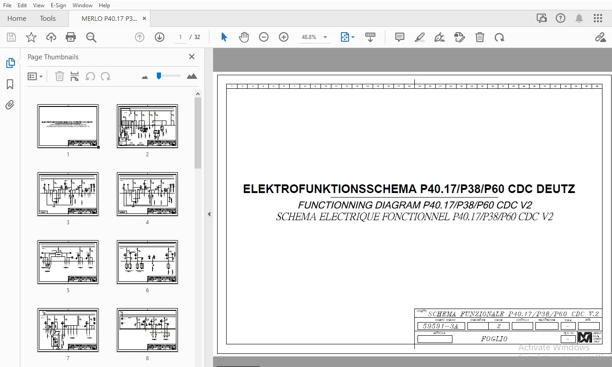Select page 6 thumbnail
The height and width of the screenshot is (367, 612).
click(x=147, y=262)
